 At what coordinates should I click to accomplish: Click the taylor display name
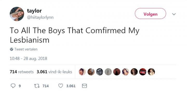(x=34, y=11)
